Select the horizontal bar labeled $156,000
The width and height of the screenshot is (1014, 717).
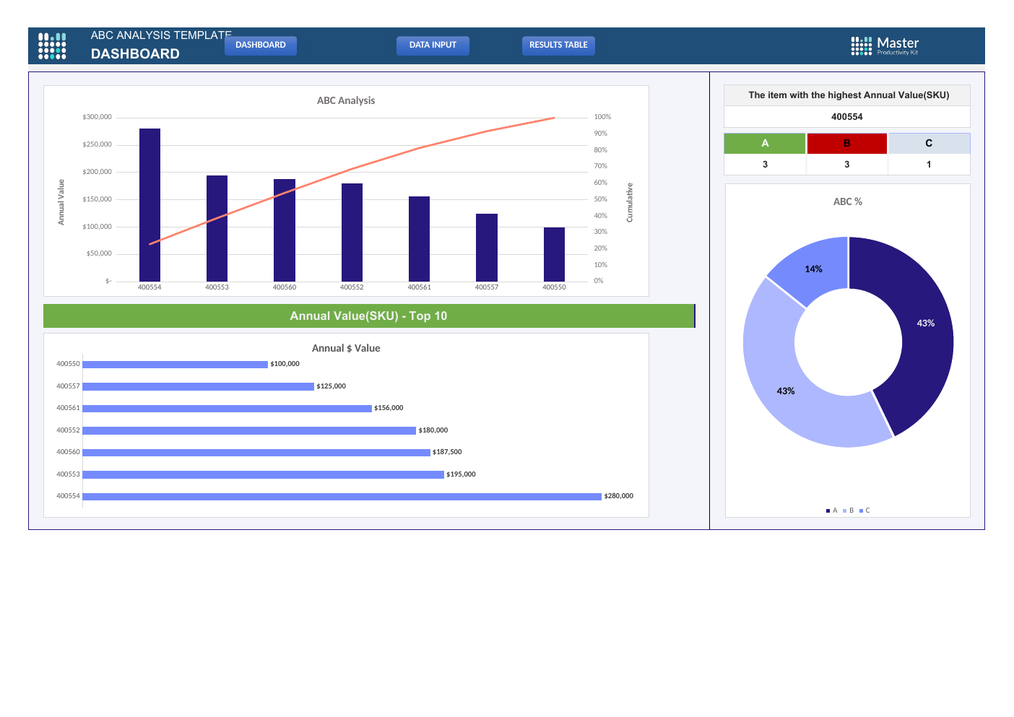pos(227,408)
